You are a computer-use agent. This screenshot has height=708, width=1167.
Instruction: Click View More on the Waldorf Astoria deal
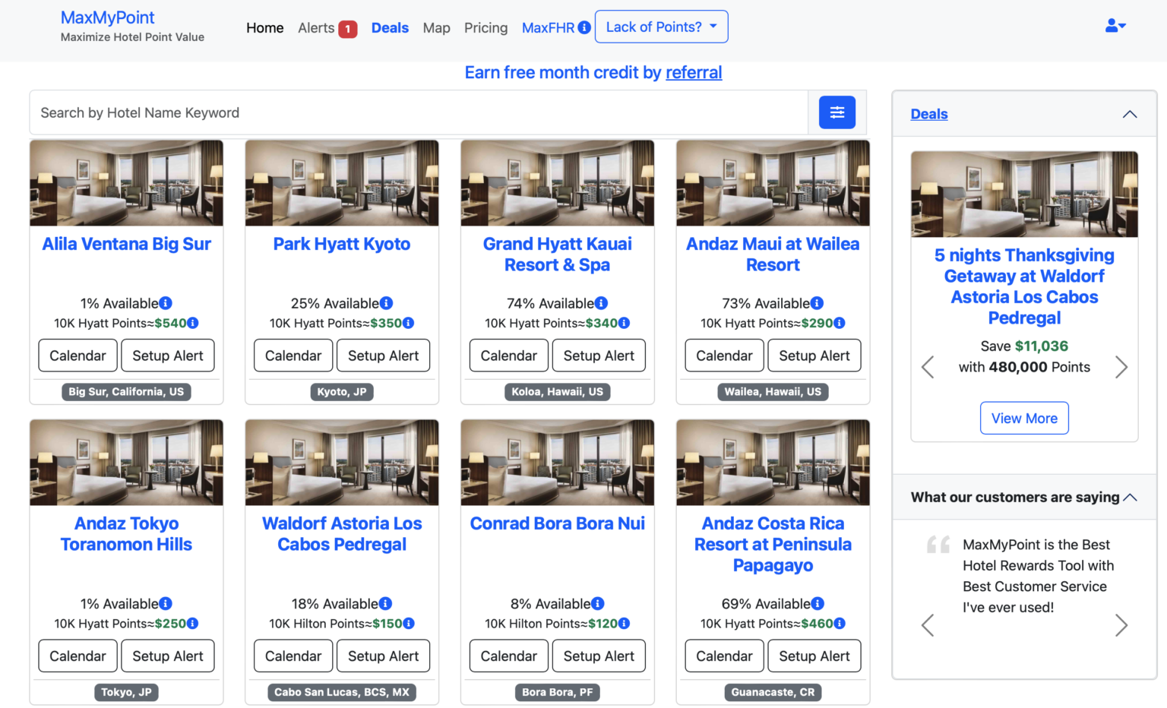[x=1024, y=418]
